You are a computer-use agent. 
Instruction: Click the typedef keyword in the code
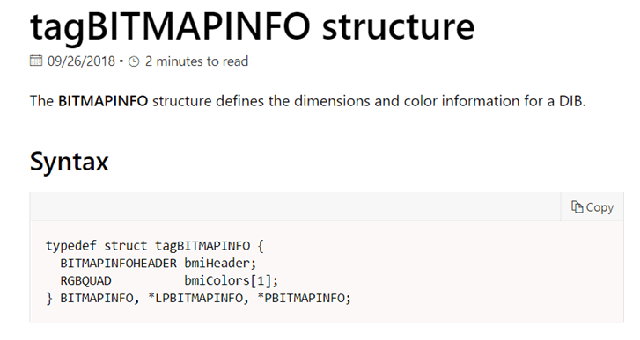(x=71, y=246)
